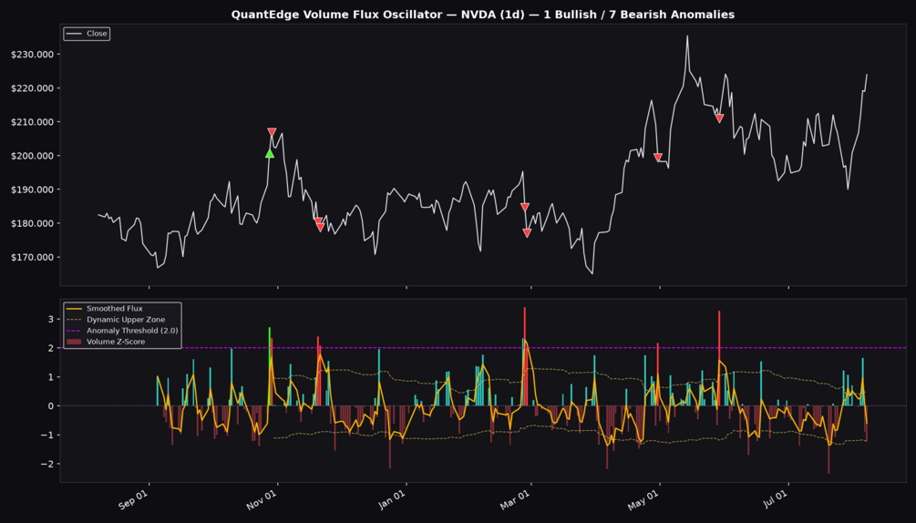916x523 pixels.
Task: Click the red anomaly bar in mid-November
Action: coord(318,371)
